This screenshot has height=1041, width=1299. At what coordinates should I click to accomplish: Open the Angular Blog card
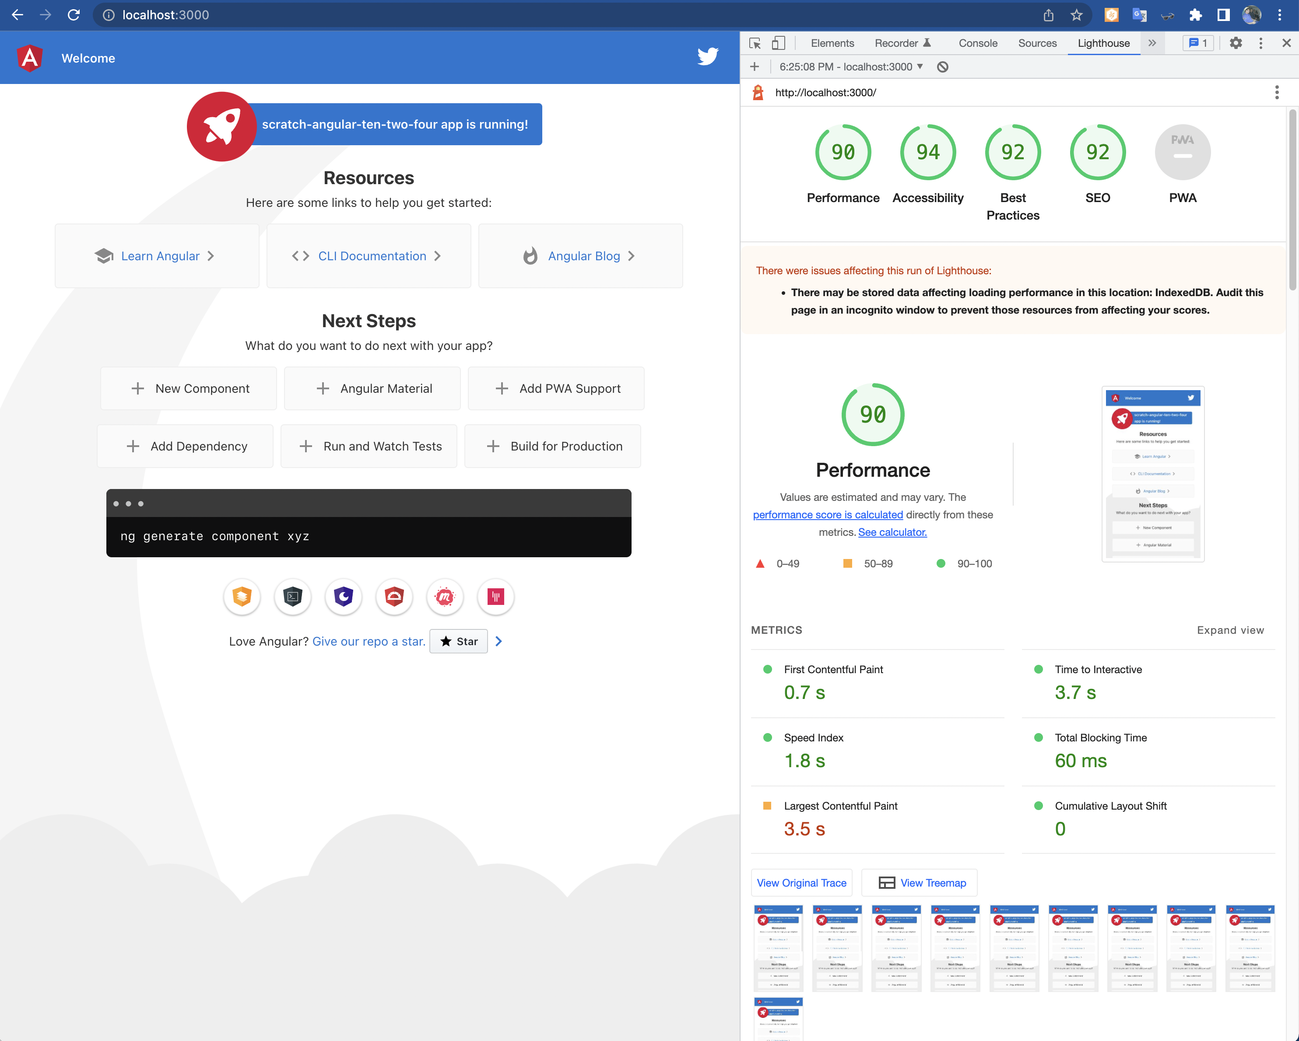581,256
